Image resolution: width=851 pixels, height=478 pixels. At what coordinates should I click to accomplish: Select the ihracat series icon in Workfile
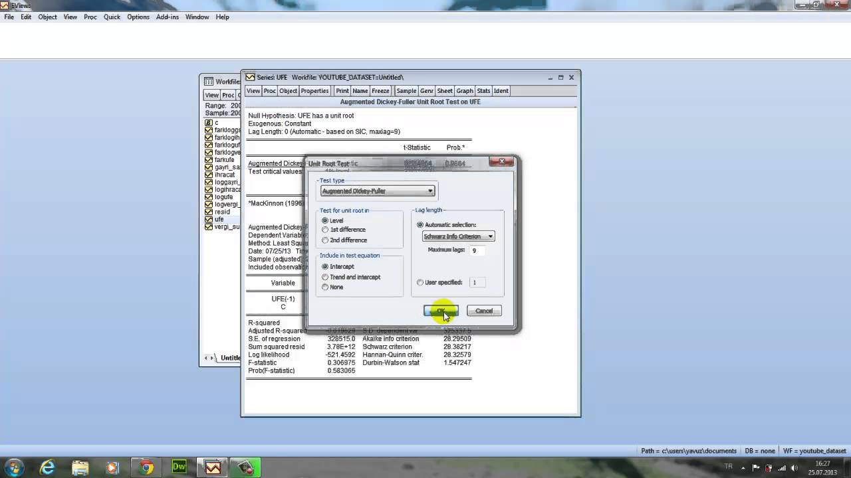208,175
